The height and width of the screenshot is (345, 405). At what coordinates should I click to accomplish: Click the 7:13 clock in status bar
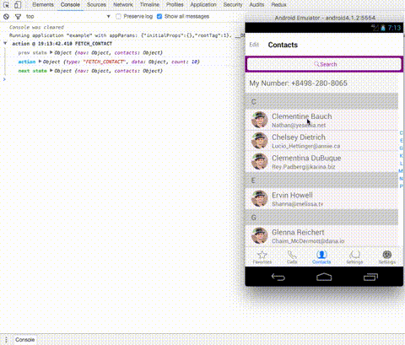(x=394, y=28)
